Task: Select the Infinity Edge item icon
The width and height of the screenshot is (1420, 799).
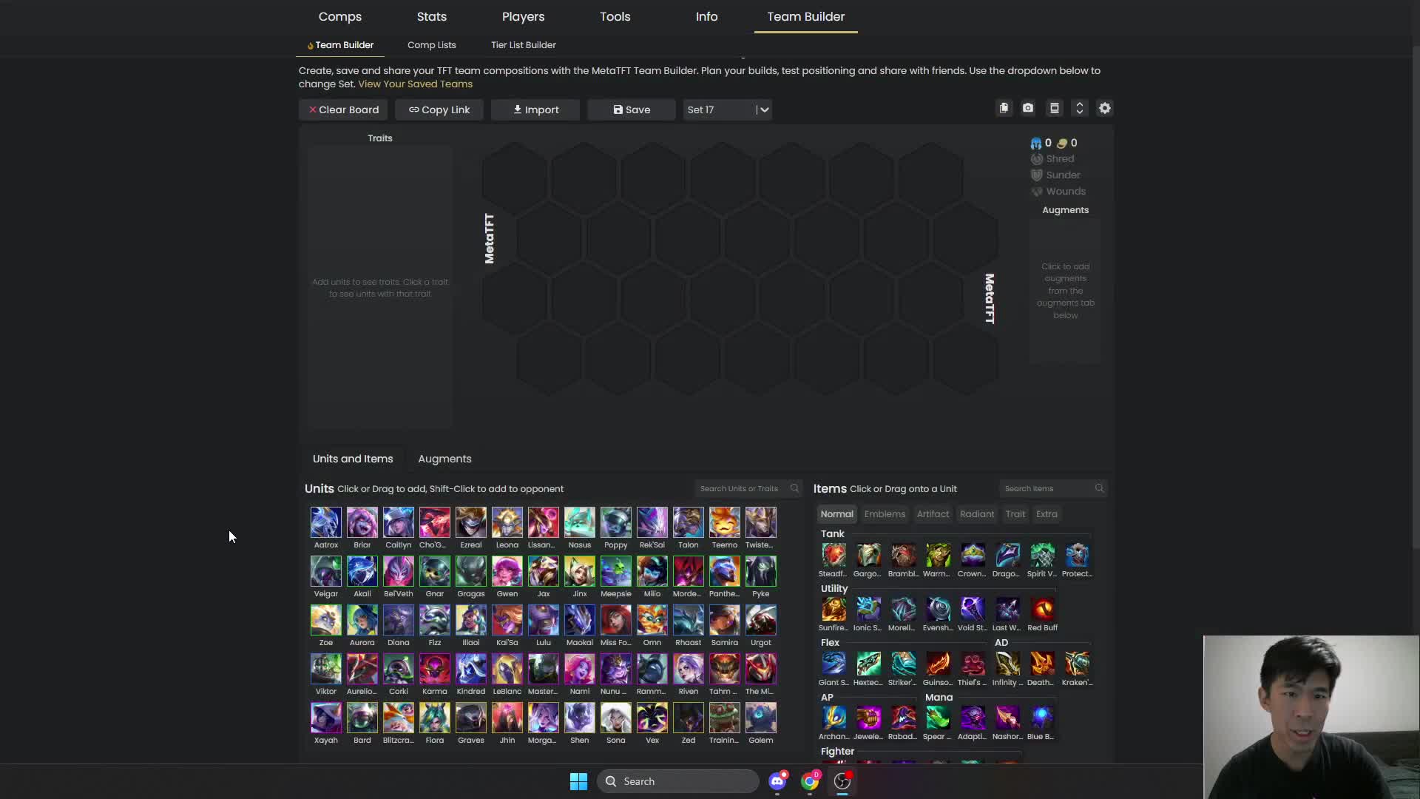Action: (1007, 664)
